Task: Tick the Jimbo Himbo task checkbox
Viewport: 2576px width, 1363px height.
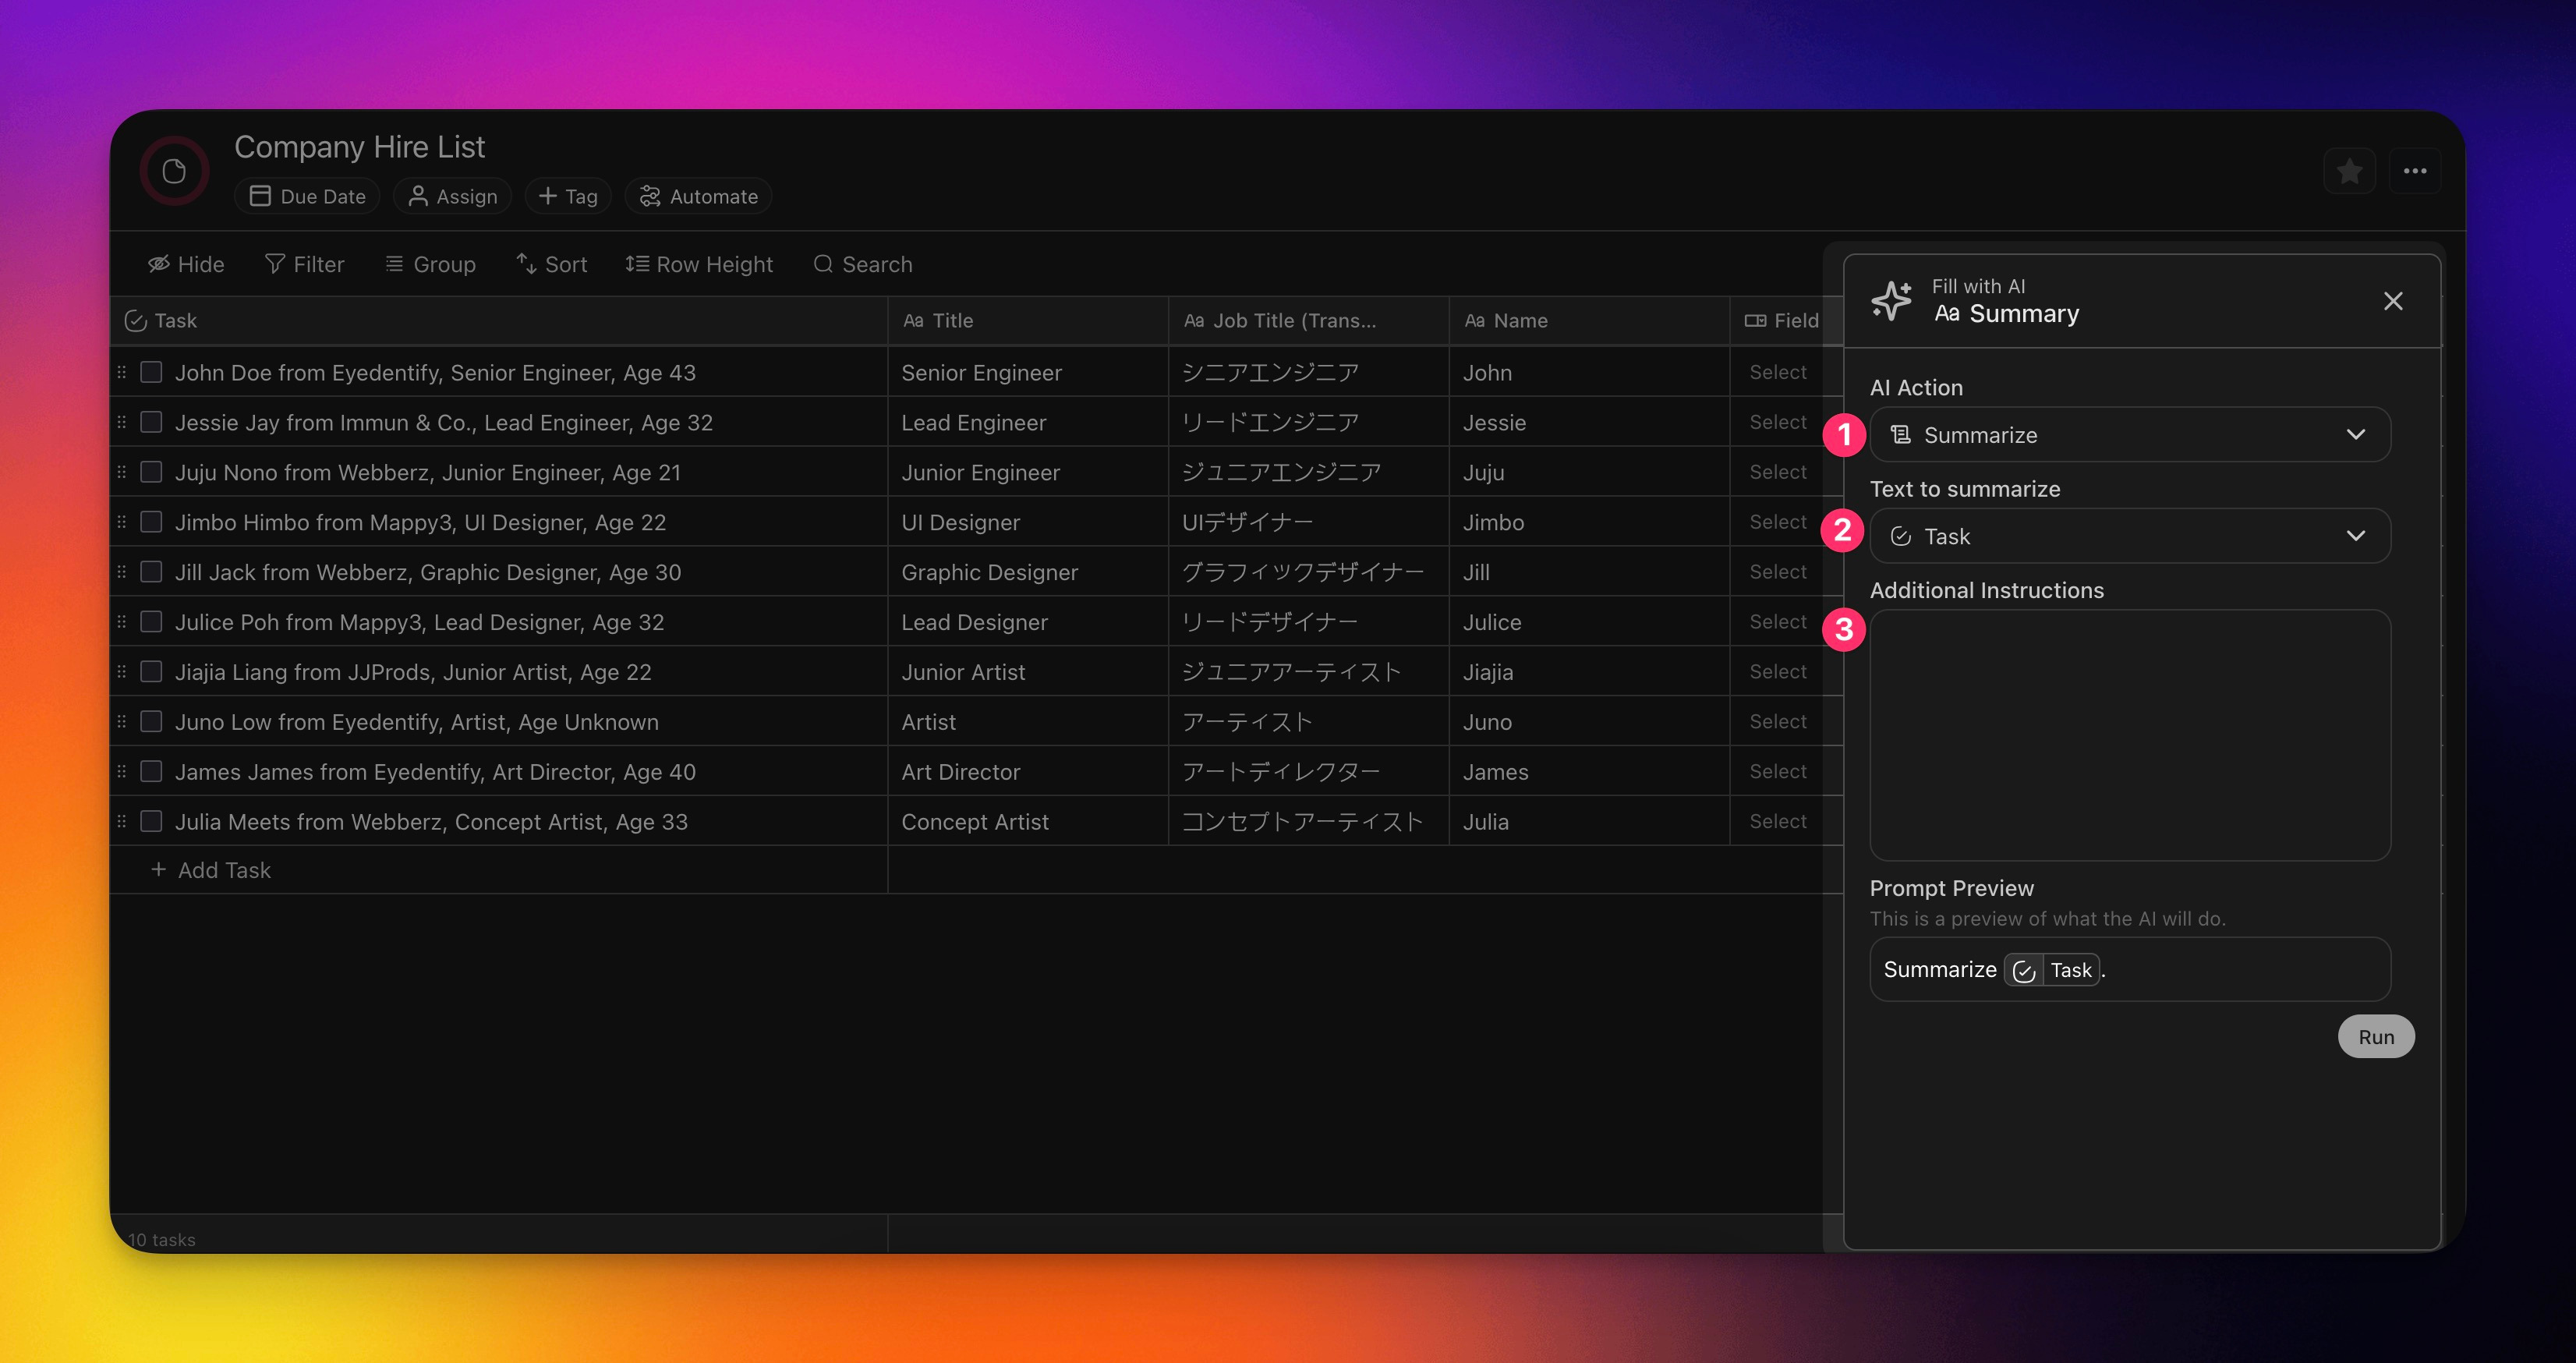Action: tap(151, 522)
